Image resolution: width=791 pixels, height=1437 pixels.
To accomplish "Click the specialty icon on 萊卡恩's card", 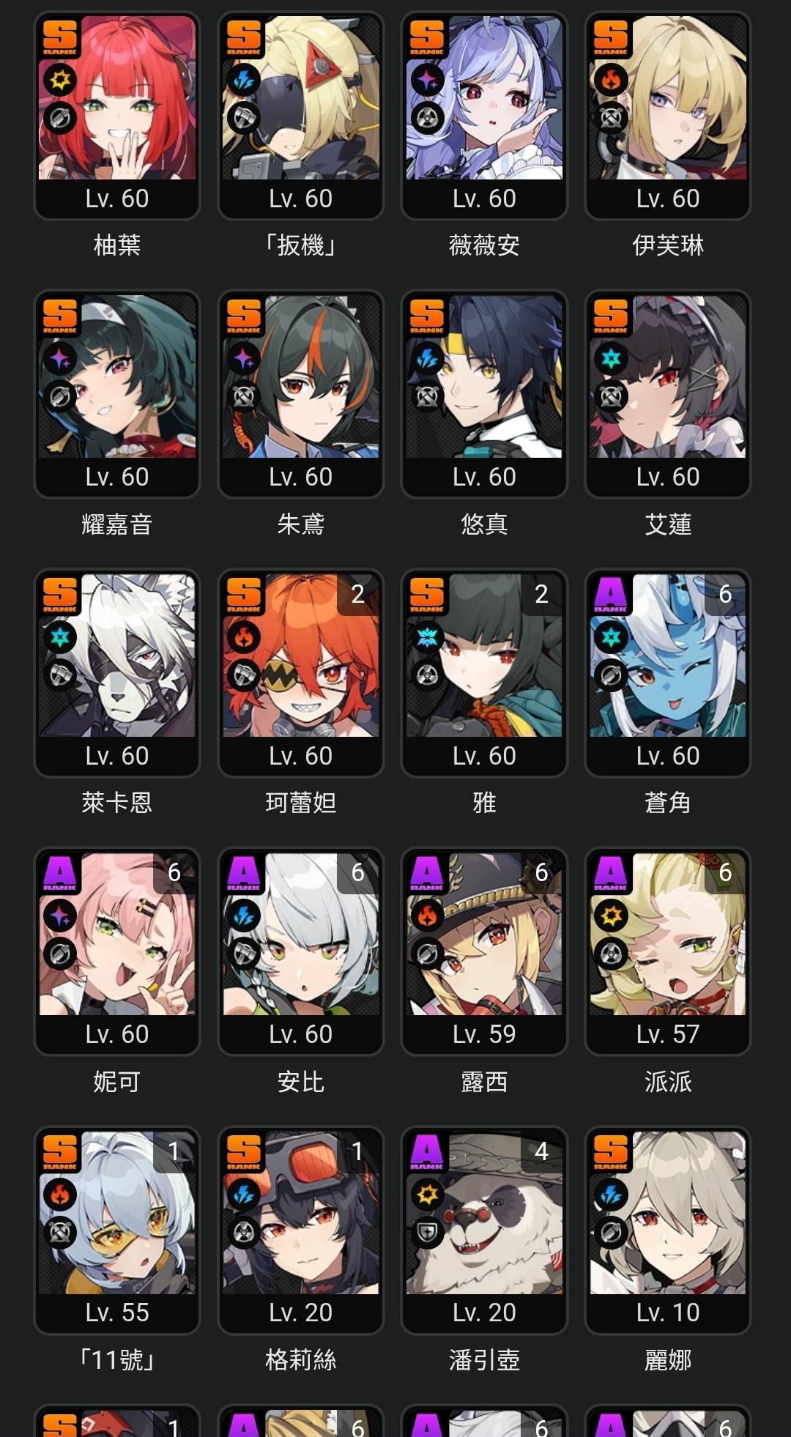I will (60, 675).
